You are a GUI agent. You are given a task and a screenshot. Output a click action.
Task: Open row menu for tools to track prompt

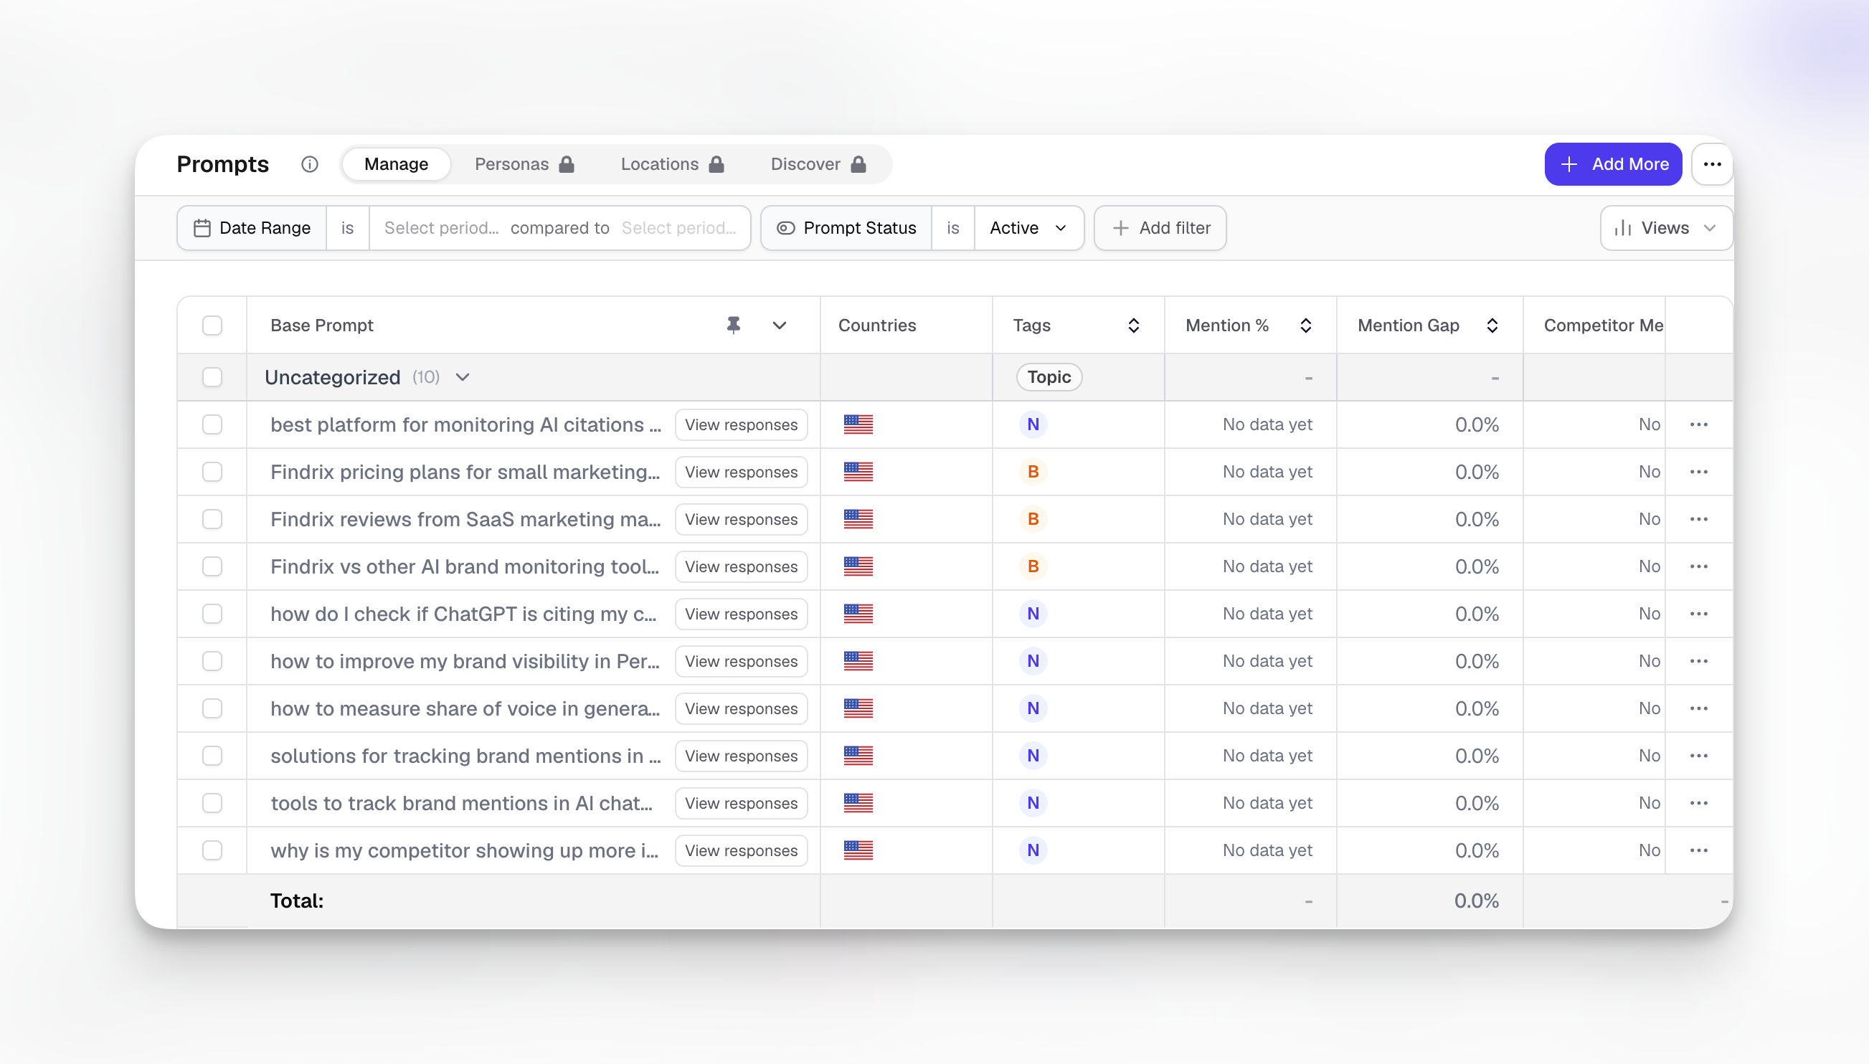(x=1699, y=803)
